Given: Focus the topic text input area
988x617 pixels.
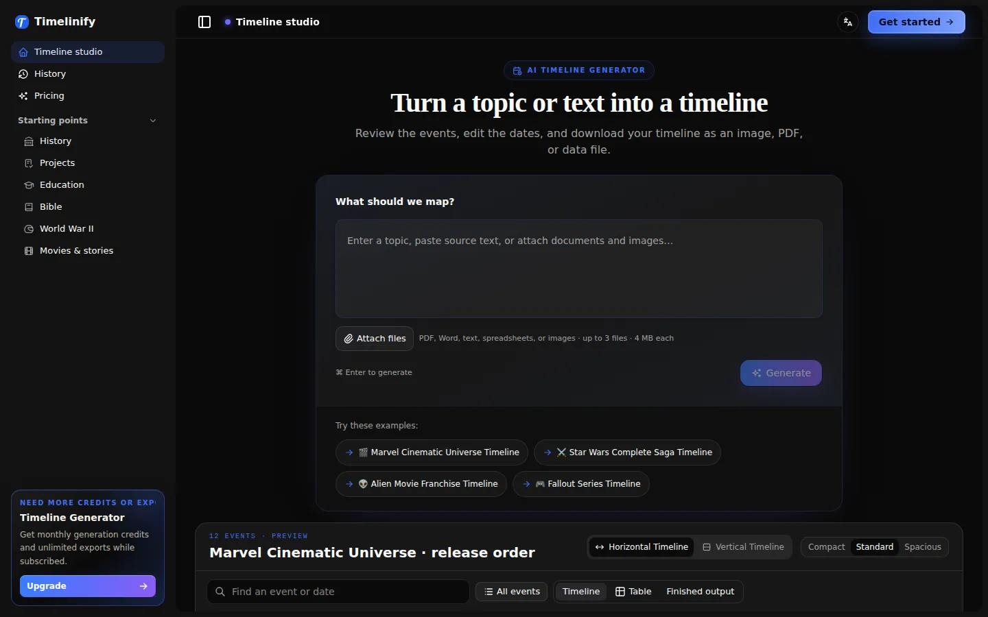Looking at the screenshot, I should pyautogui.click(x=578, y=269).
